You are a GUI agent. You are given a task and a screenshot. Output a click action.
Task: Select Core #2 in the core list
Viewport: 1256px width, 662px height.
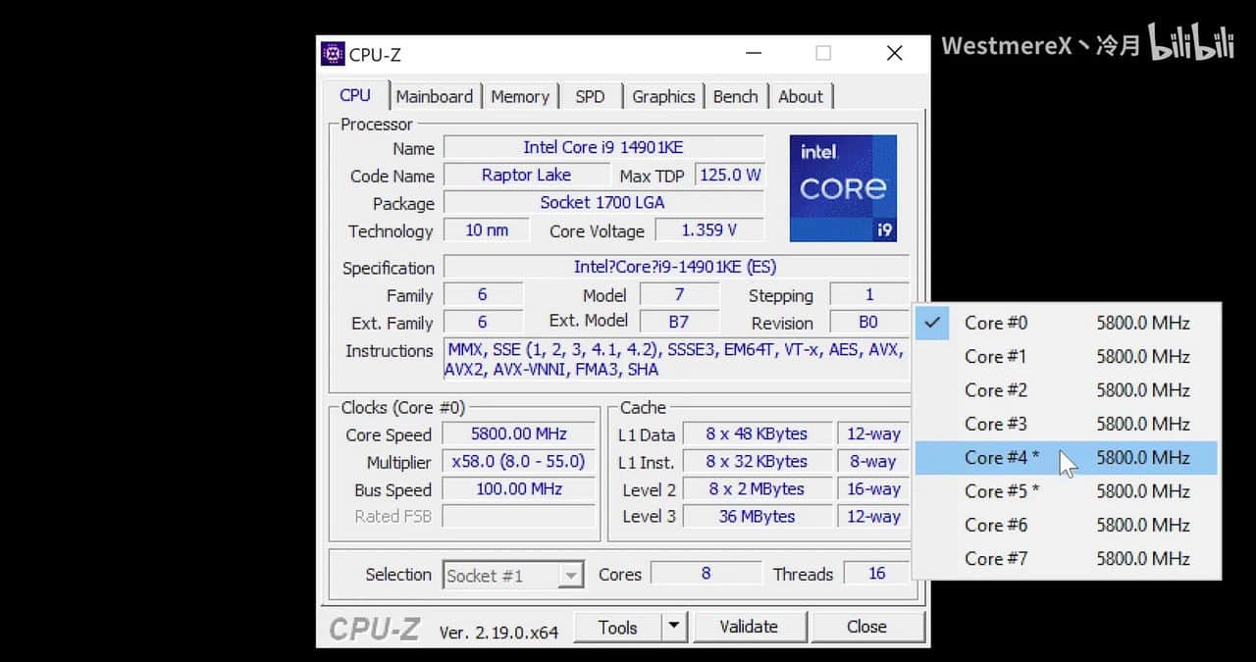pyautogui.click(x=1067, y=389)
